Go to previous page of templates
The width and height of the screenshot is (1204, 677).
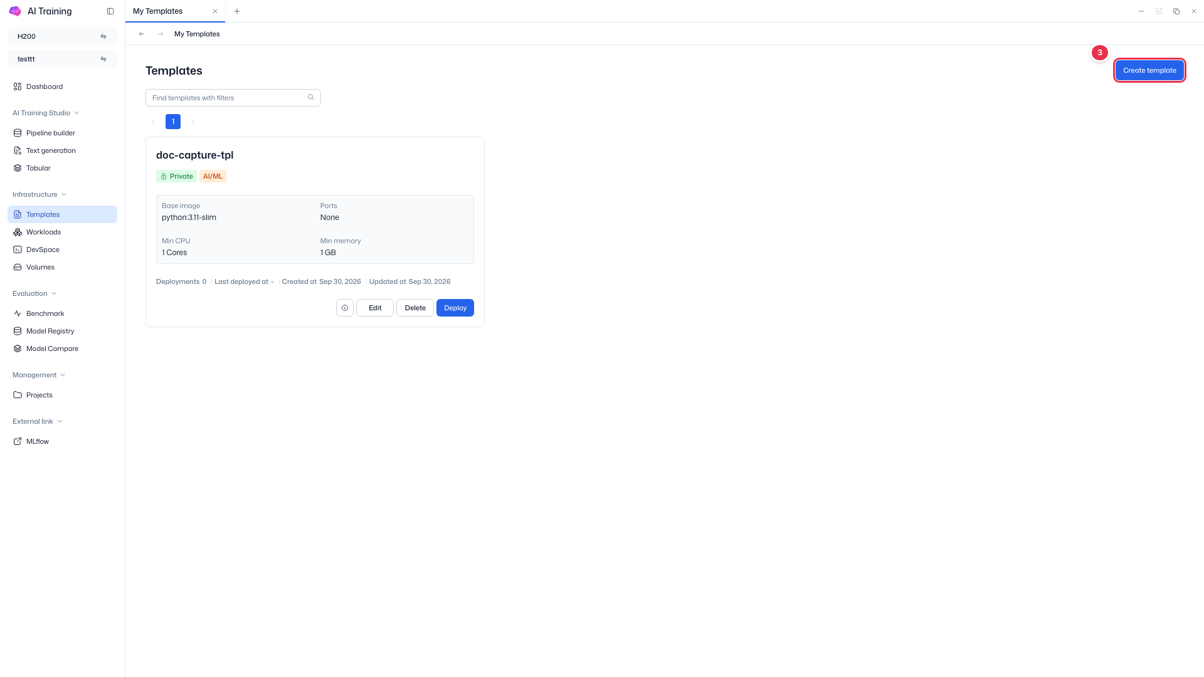[x=153, y=122]
